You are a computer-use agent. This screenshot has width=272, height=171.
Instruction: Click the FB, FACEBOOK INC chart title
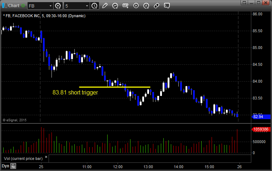tap(44, 16)
